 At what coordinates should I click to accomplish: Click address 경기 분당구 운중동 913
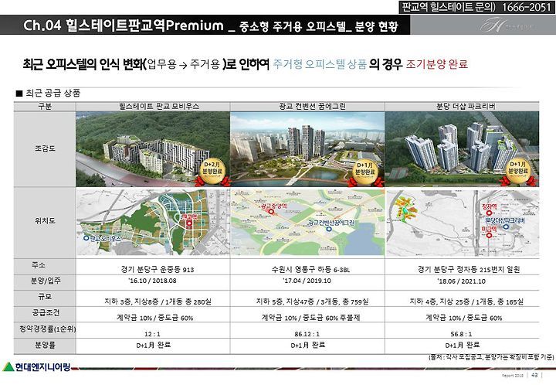[x=158, y=269]
